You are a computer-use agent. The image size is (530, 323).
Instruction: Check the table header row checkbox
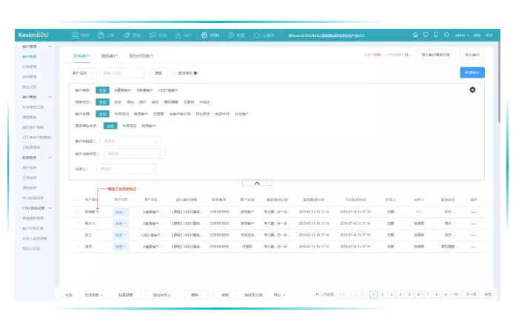pyautogui.click(x=77, y=200)
